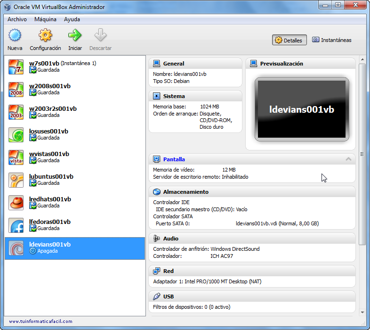
Task: Click the 'ICH AC97' controller value
Action: click(x=222, y=256)
